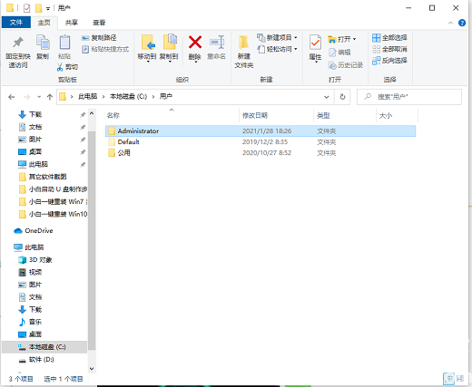Screen dimensions: 472x387
Task: Switch to Share (共享) ribbon tab
Action: pos(72,23)
